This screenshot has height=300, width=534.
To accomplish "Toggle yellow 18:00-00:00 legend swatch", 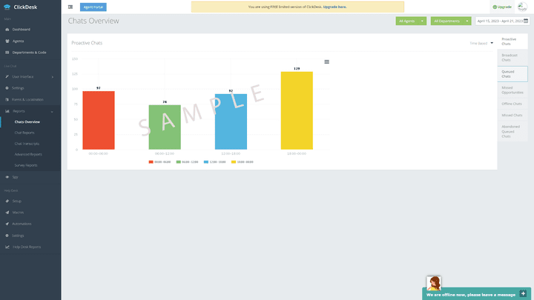I will click(234, 162).
